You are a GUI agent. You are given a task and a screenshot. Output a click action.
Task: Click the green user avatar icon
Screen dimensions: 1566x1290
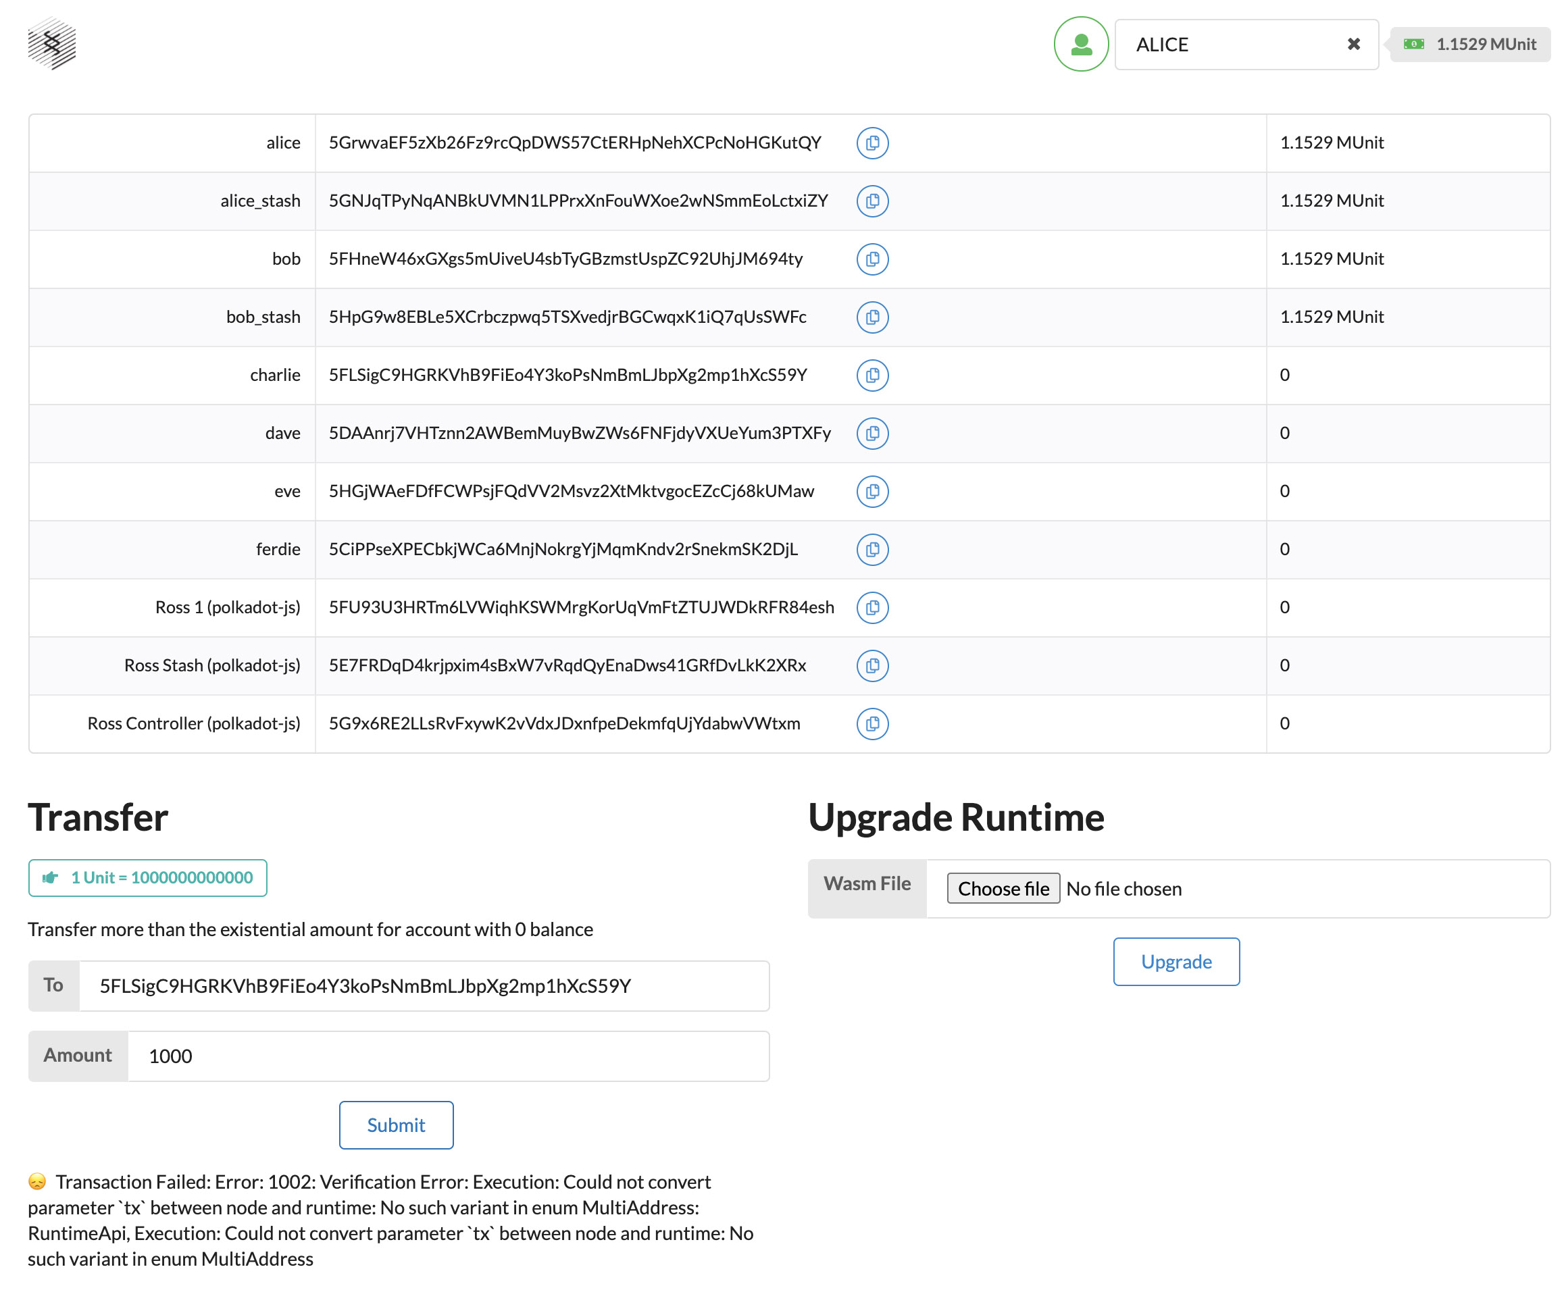point(1081,44)
